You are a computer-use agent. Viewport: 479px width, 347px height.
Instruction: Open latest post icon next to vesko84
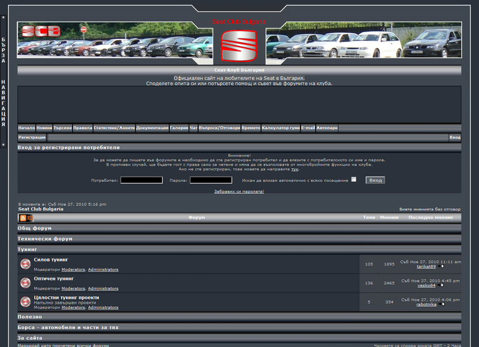pyautogui.click(x=440, y=285)
